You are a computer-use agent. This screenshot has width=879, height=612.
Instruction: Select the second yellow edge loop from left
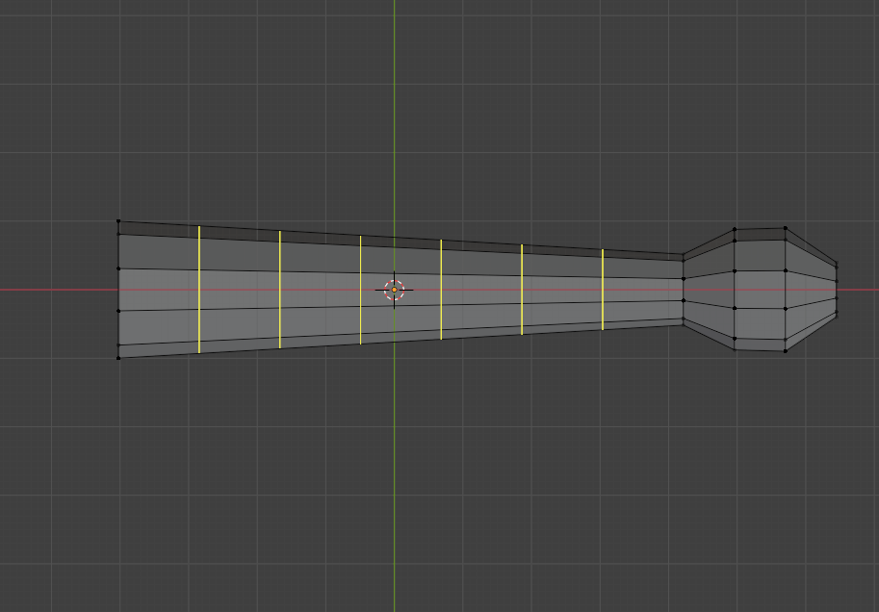(280, 290)
